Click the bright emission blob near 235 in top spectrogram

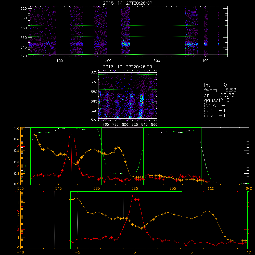coord(125,44)
